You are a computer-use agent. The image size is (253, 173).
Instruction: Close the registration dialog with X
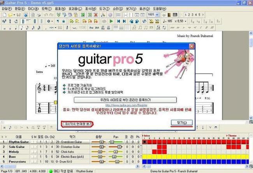coord(192,46)
